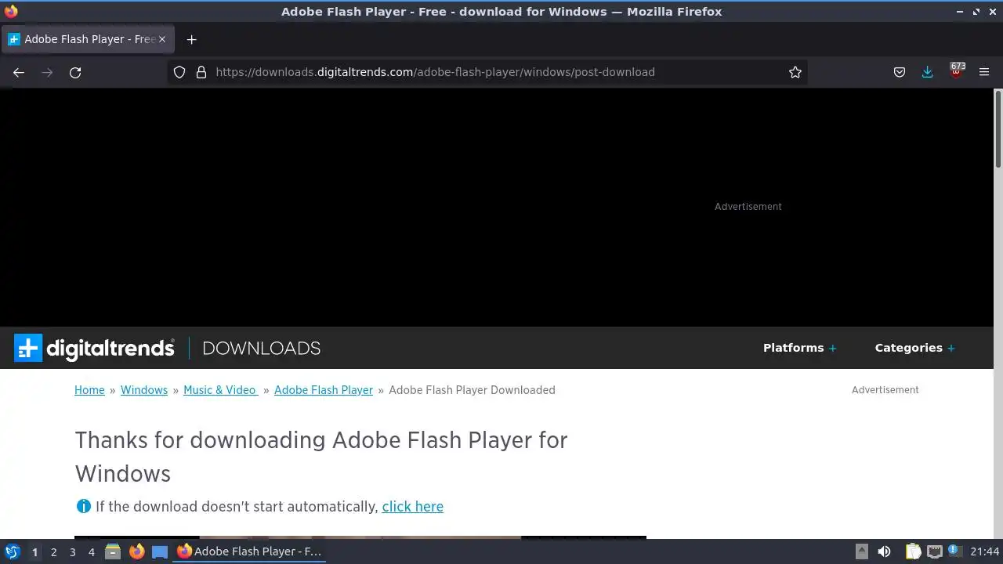Click the blue info icon

(x=83, y=506)
